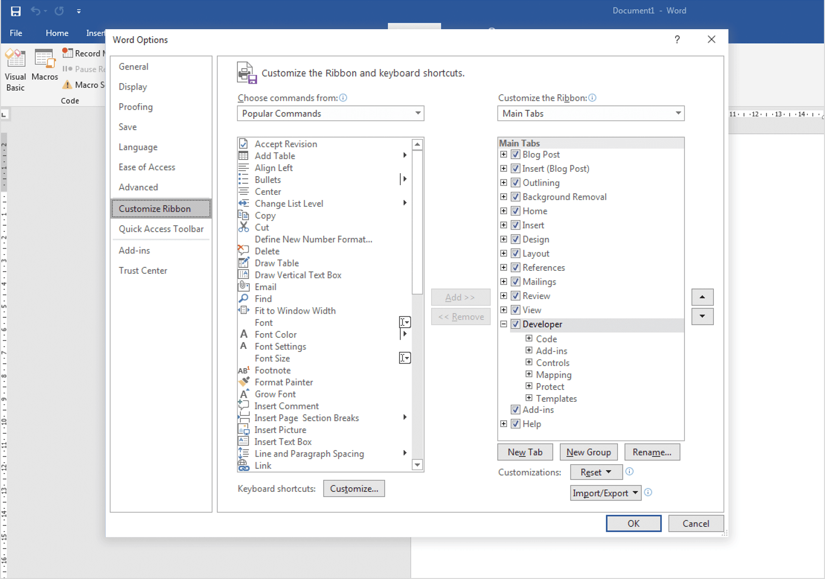This screenshot has height=579, width=825.
Task: Toggle the Design tab checkbox
Action: tap(515, 239)
